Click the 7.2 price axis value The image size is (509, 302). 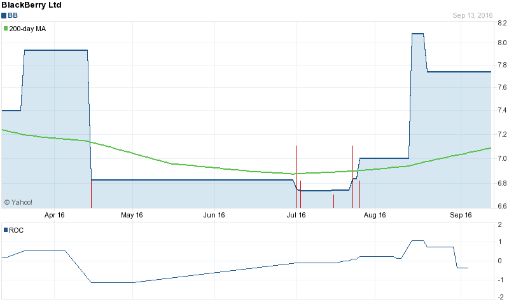[x=502, y=134]
